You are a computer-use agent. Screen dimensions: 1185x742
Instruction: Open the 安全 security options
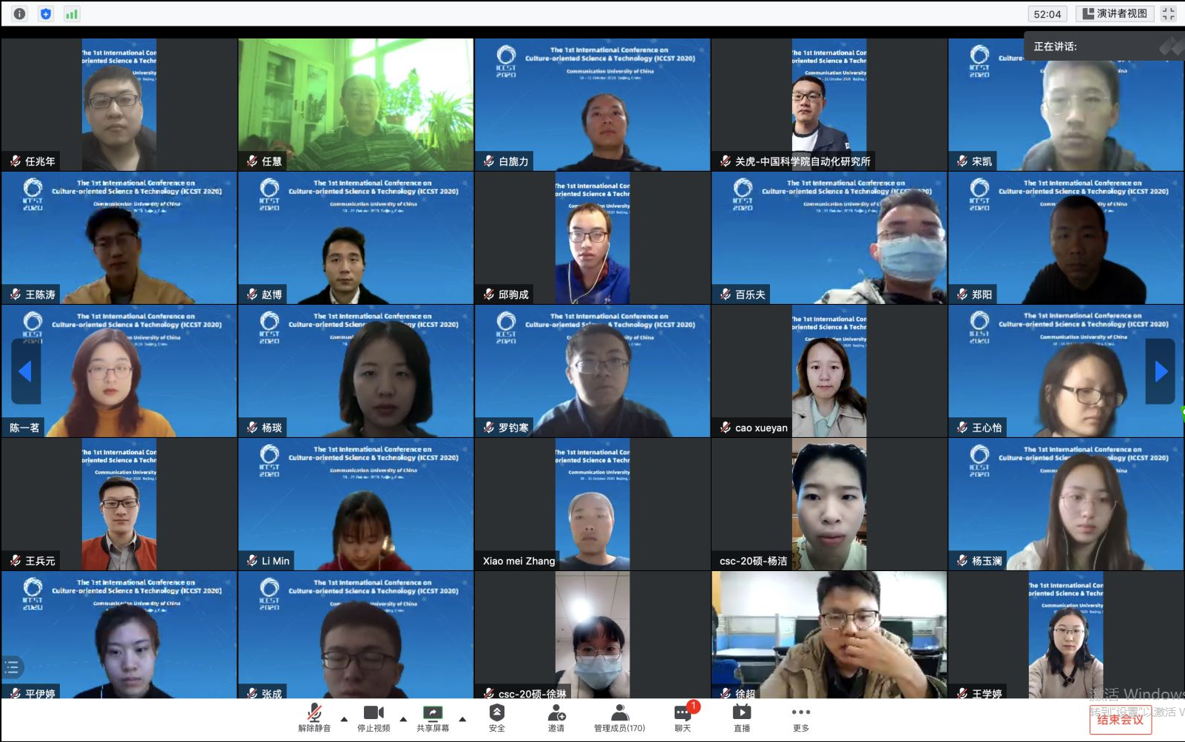point(496,717)
